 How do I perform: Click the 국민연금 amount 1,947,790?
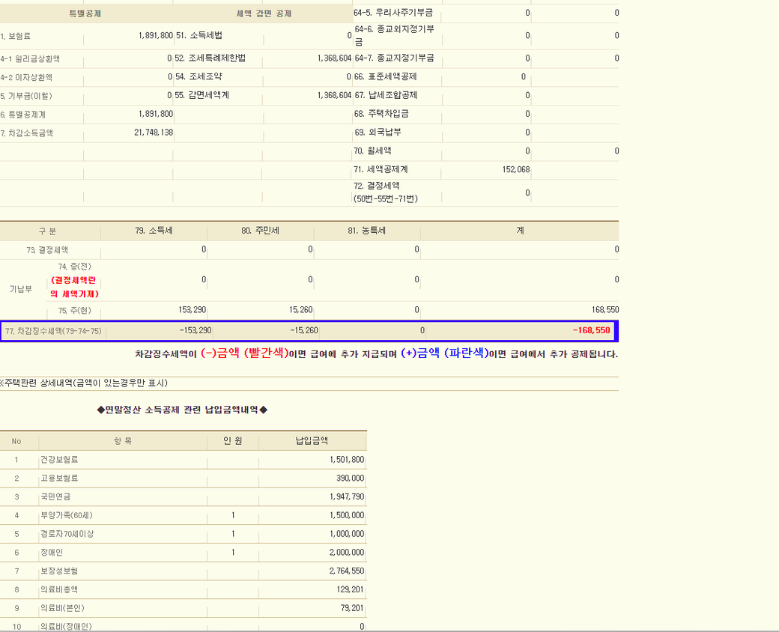[346, 497]
